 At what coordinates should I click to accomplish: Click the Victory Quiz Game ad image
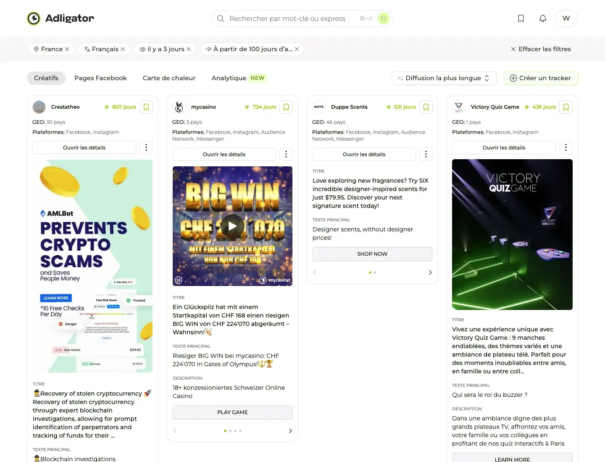[x=512, y=234]
